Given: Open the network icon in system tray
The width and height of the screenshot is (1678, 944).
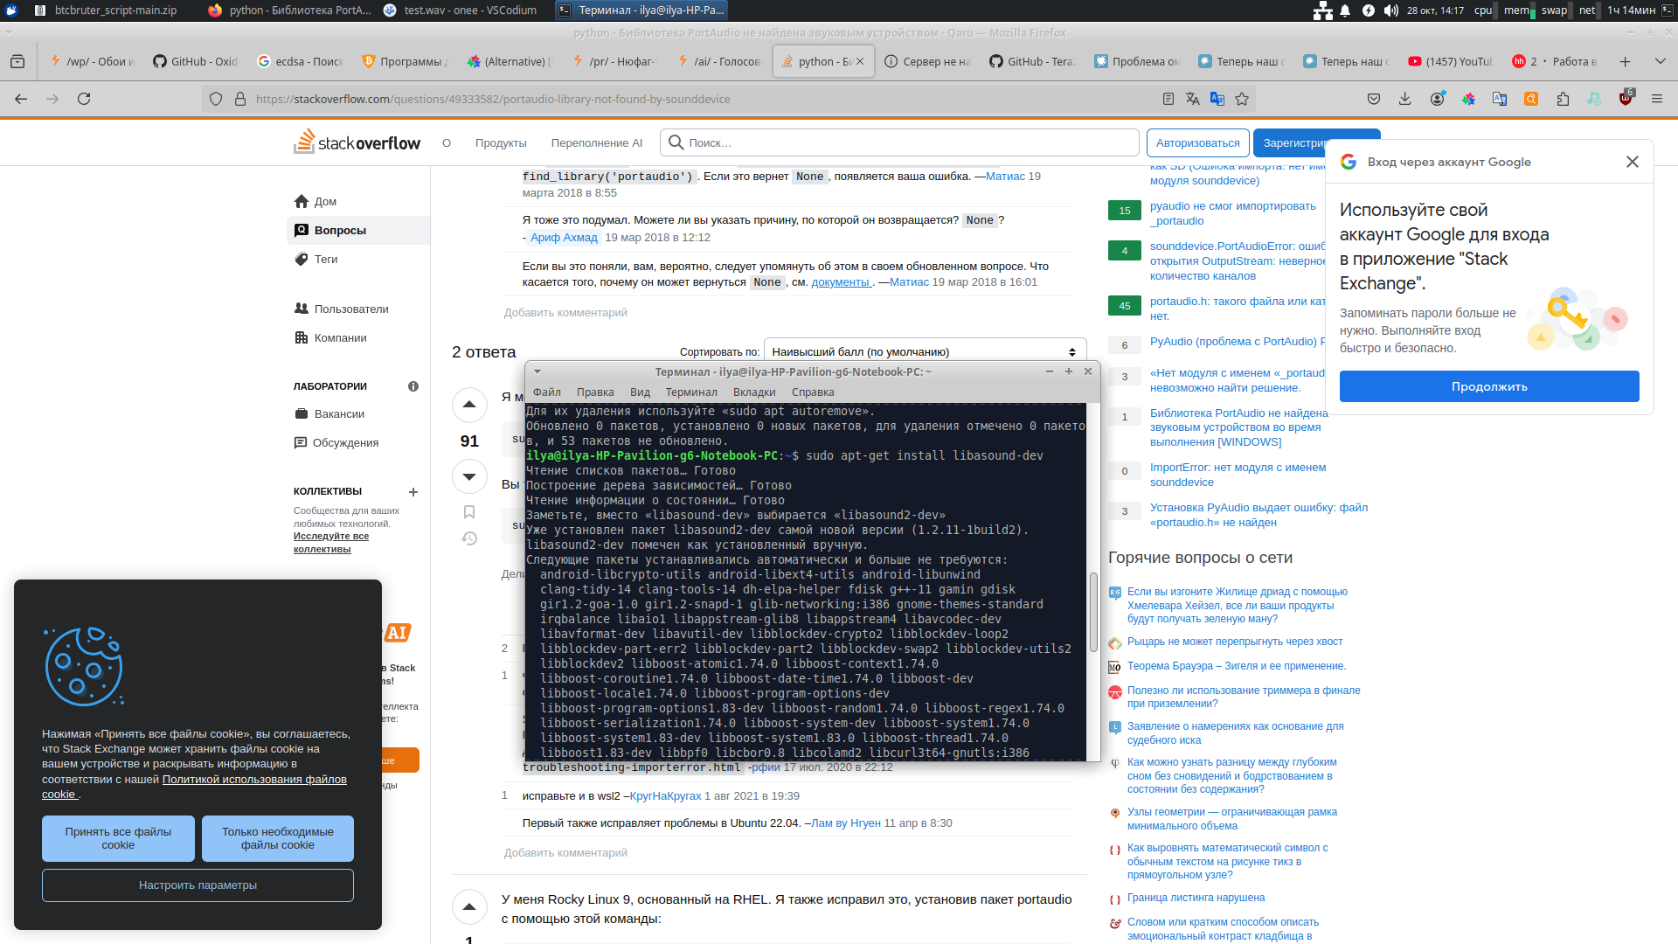Looking at the screenshot, I should (1323, 10).
